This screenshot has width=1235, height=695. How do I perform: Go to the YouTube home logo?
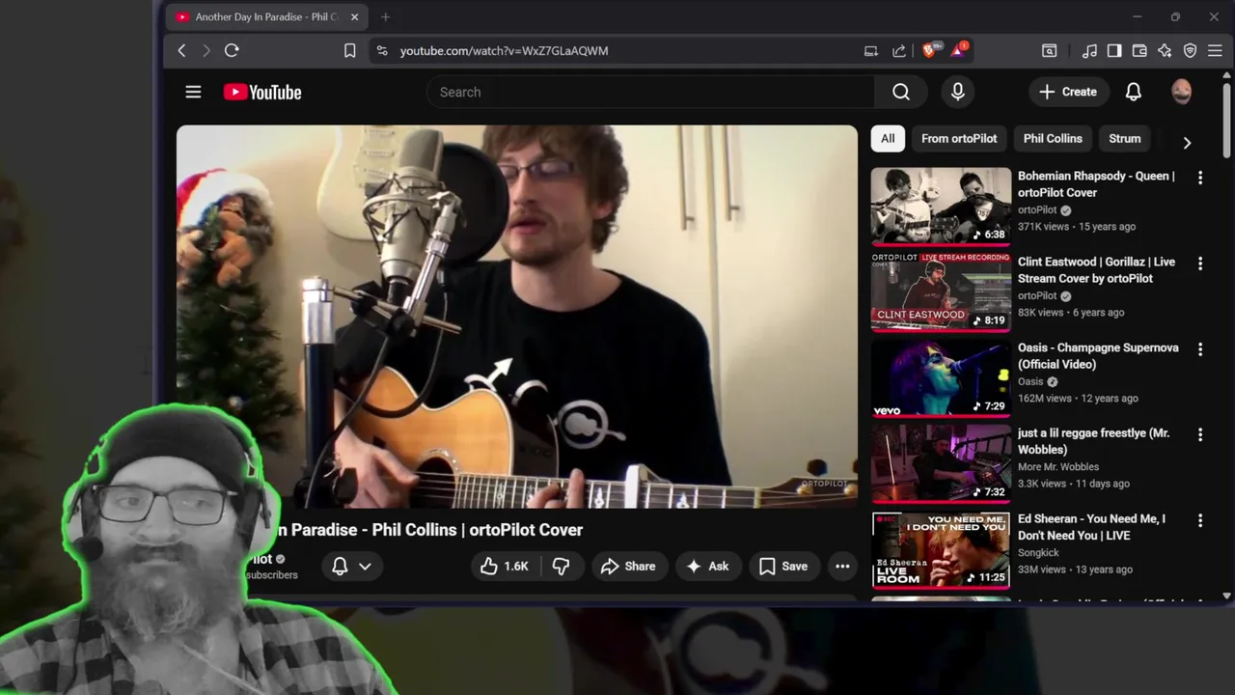(262, 92)
